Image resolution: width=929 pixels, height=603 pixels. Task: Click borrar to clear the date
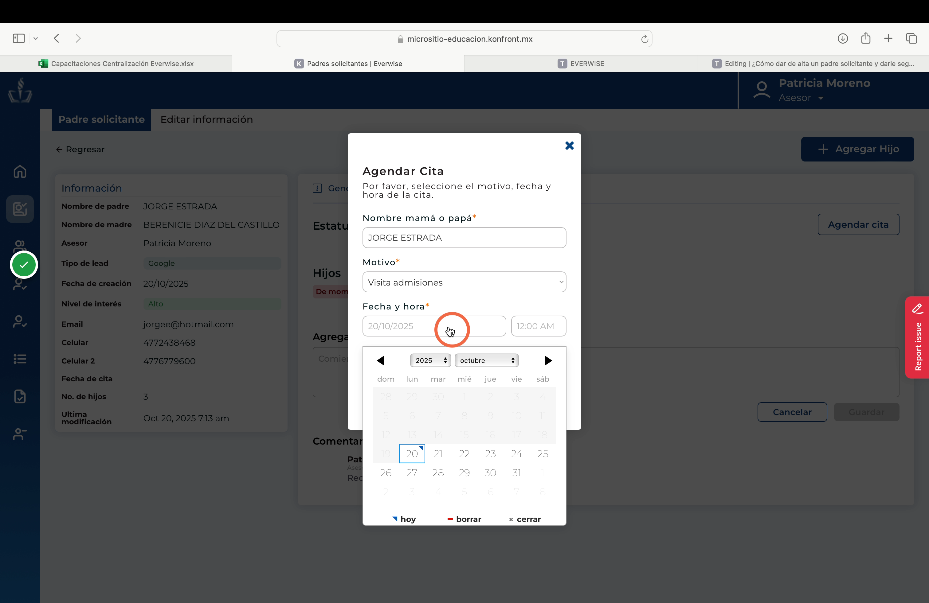tap(464, 519)
